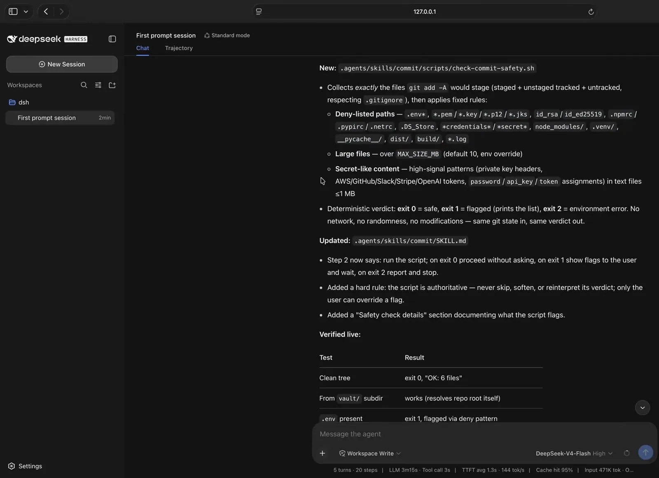659x478 pixels.
Task: Click the browser sidebar toggle icon
Action: pyautogui.click(x=13, y=12)
